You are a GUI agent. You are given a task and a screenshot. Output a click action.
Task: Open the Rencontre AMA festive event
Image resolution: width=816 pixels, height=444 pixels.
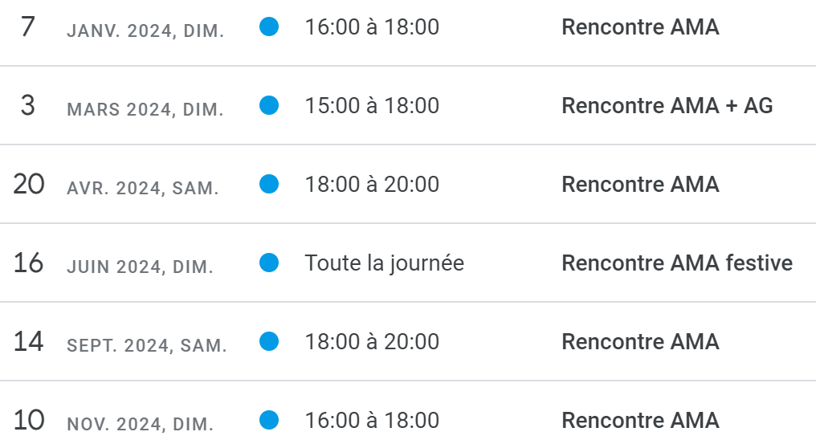[x=677, y=263]
